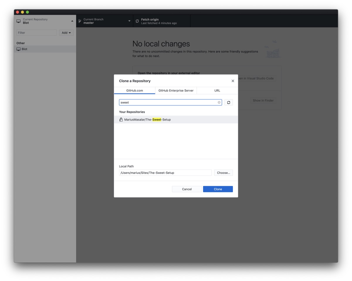Image resolution: width=352 pixels, height=281 pixels.
Task: Select the Blot repository in the sidebar
Action: coord(45,49)
